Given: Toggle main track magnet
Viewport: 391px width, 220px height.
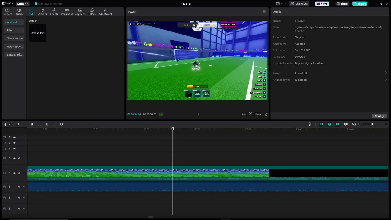Looking at the screenshot, I should coord(321,124).
